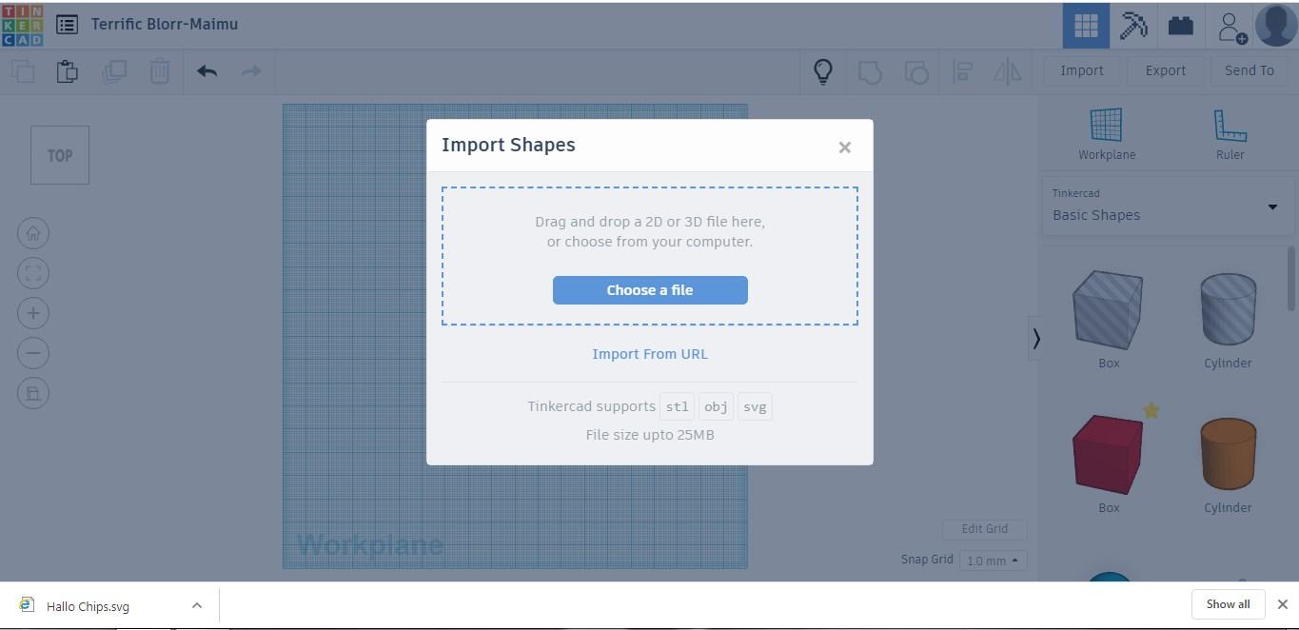
Task: Click the Workplane tool in the sidebar
Action: (1106, 131)
